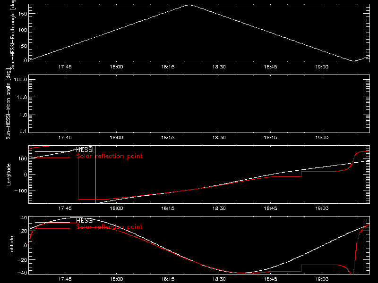378x283 pixels.
Task: Click the 150 tick on Earth angle plot
Action: pos(23,14)
